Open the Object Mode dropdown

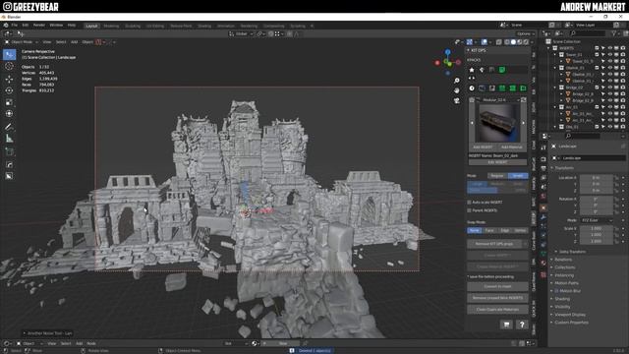[22, 41]
